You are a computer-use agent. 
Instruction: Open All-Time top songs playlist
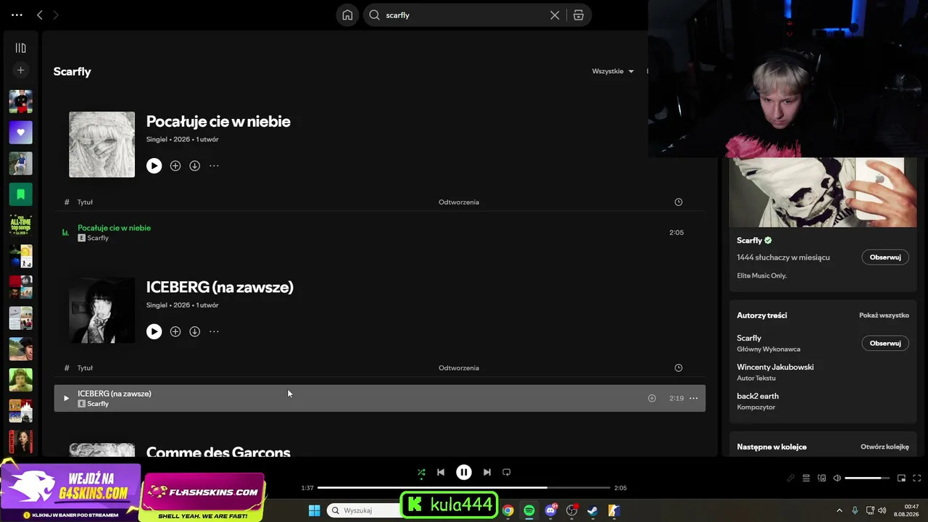click(20, 225)
